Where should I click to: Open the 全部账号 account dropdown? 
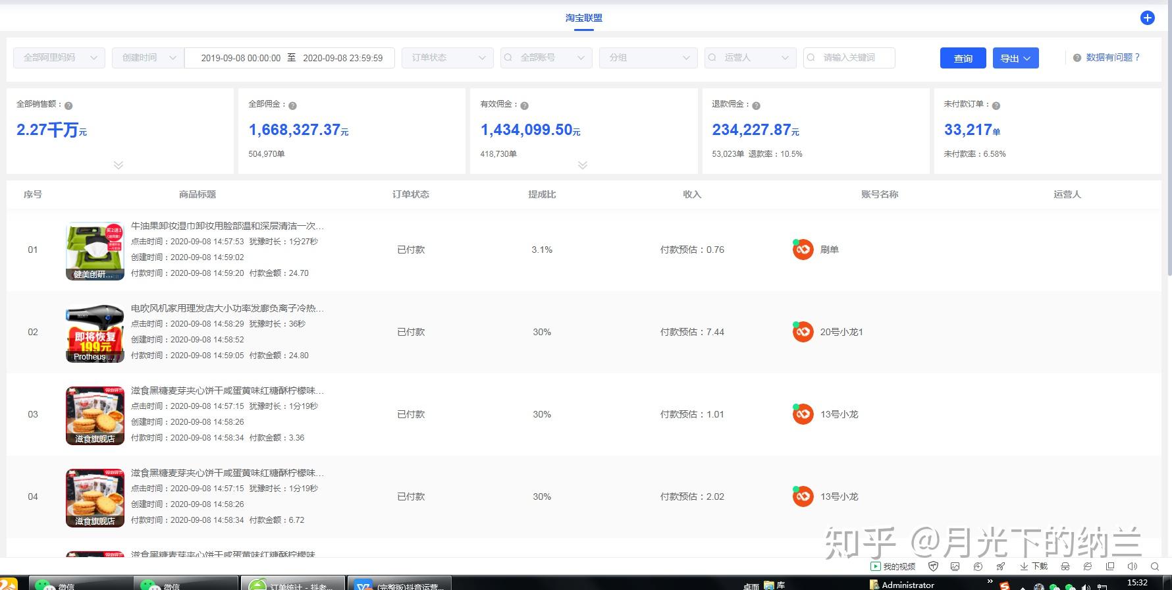click(546, 57)
